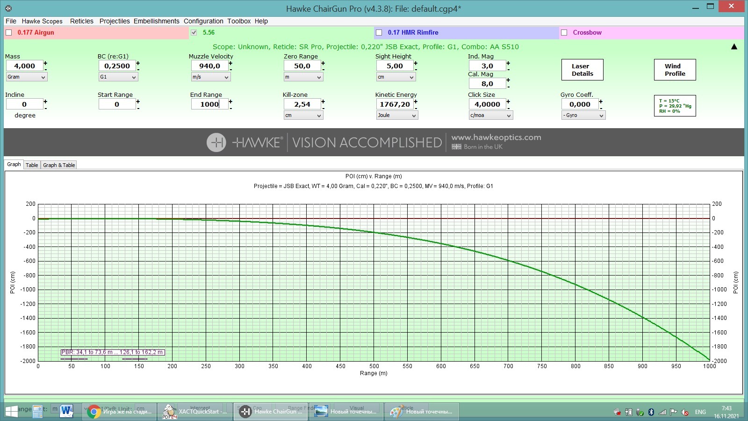Screen dimensions: 748x421
Task: Click the Bluetooth icon in the system tray
Action: click(651, 412)
